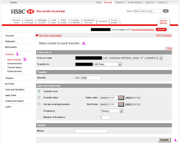This screenshot has width=180, height=144.
Task: Open the Personal Home tab
Action: (16, 21)
